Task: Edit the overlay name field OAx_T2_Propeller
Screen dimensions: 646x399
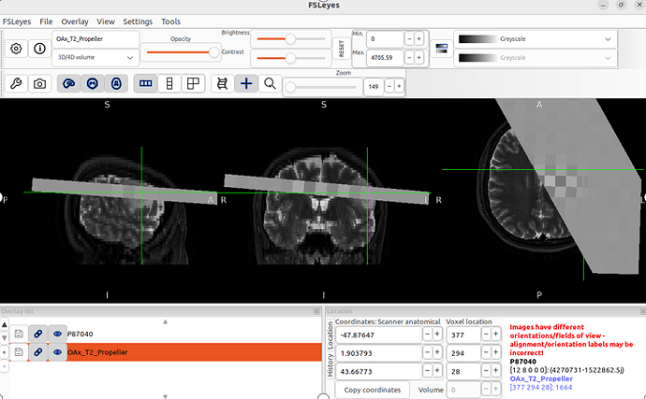Action: tap(95, 39)
